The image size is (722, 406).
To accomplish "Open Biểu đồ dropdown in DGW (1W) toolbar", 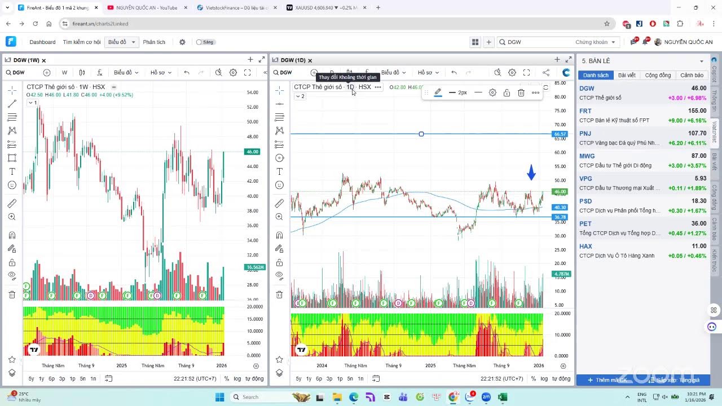I will 126,72.
